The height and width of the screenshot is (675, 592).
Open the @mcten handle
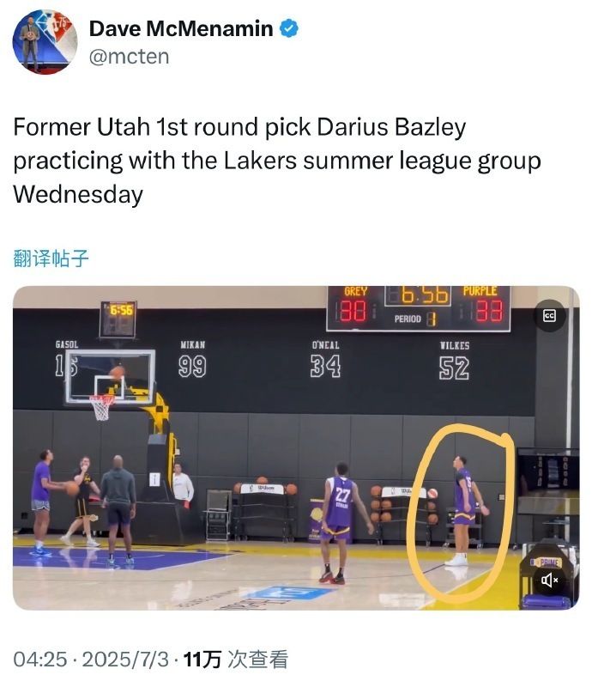point(129,57)
